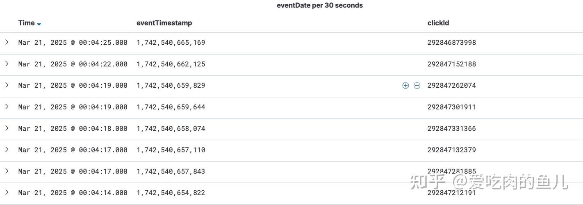
Task: Click the clickId column header
Action: tap(438, 23)
